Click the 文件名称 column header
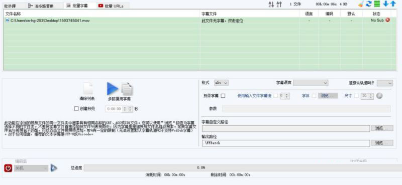 pyautogui.click(x=102, y=14)
